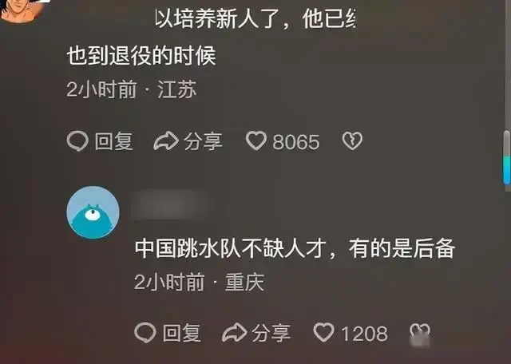Select the comment 中国跳水队不缺人才，有的是后备

coord(295,249)
